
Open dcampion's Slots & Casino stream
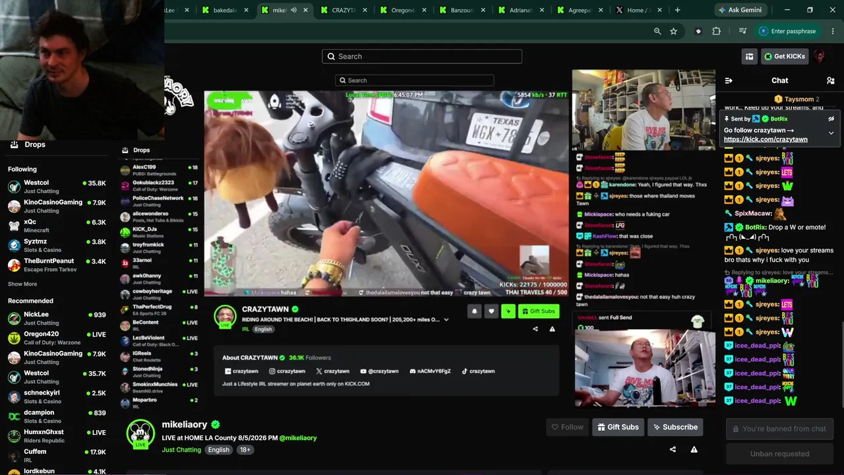click(57, 416)
